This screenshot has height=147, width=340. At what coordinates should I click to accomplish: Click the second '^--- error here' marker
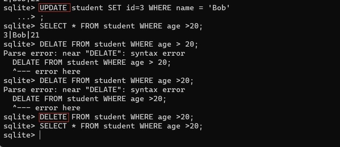point(47,108)
